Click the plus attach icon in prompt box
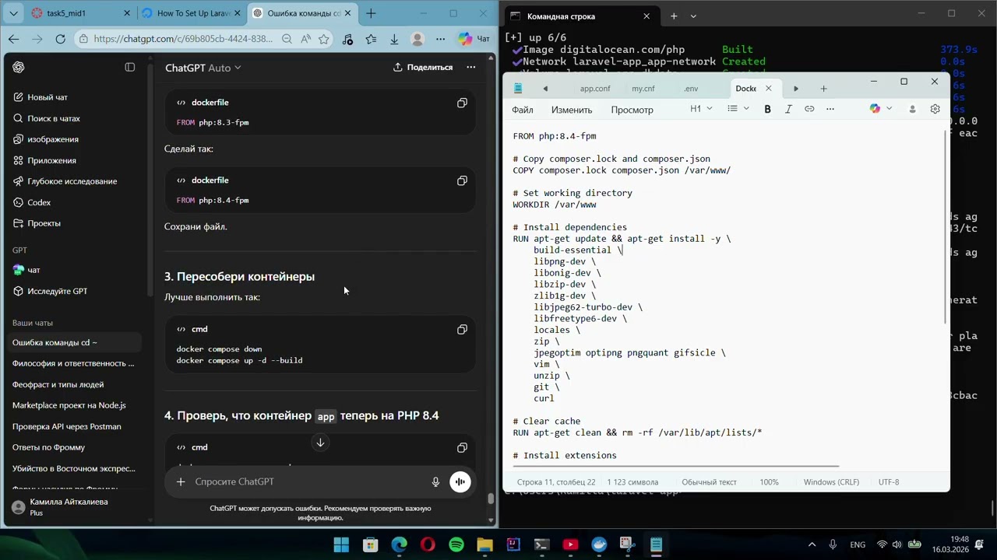This screenshot has height=560, width=997. tap(181, 481)
